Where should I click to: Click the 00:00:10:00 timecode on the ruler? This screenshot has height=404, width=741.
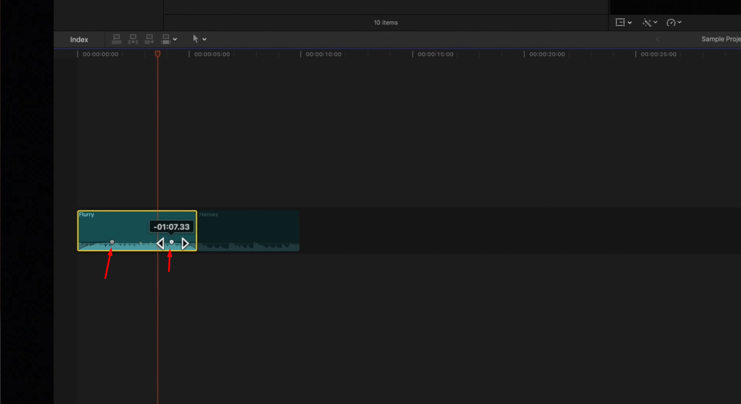point(323,53)
